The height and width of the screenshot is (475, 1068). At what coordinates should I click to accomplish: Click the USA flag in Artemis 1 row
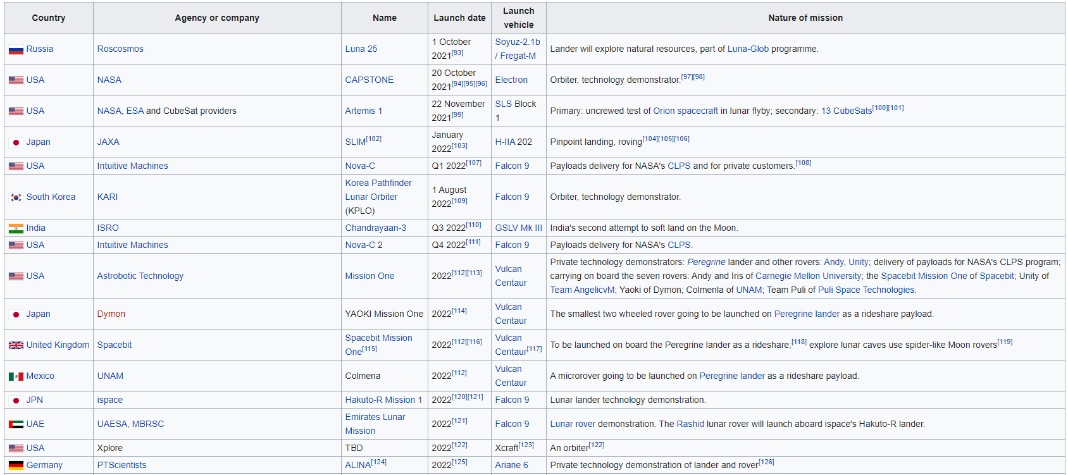coord(16,111)
